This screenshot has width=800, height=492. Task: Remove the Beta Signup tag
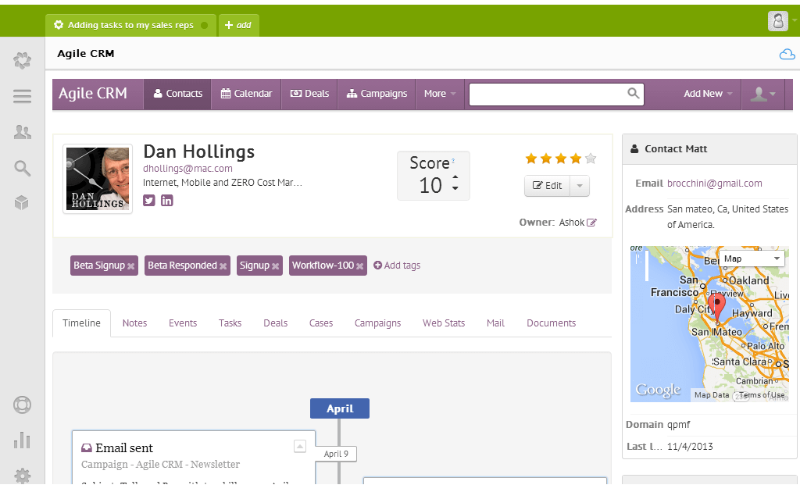131,266
